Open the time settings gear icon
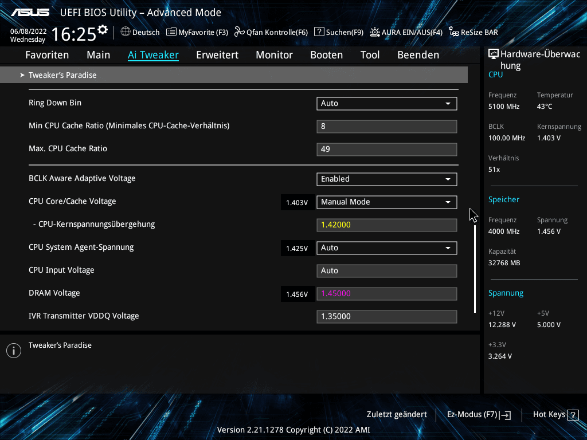Image resolution: width=587 pixels, height=440 pixels. [x=103, y=30]
